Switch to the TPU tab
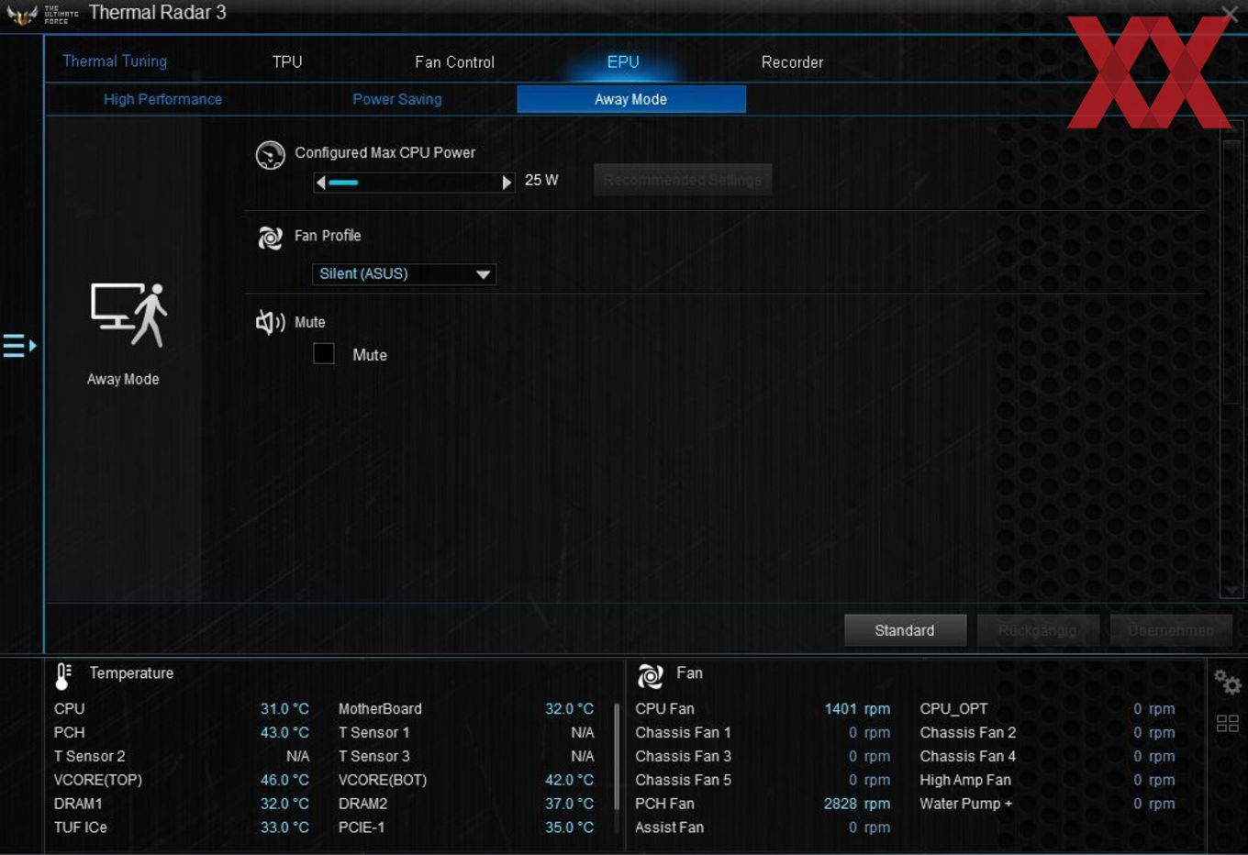The image size is (1248, 855). tap(287, 61)
